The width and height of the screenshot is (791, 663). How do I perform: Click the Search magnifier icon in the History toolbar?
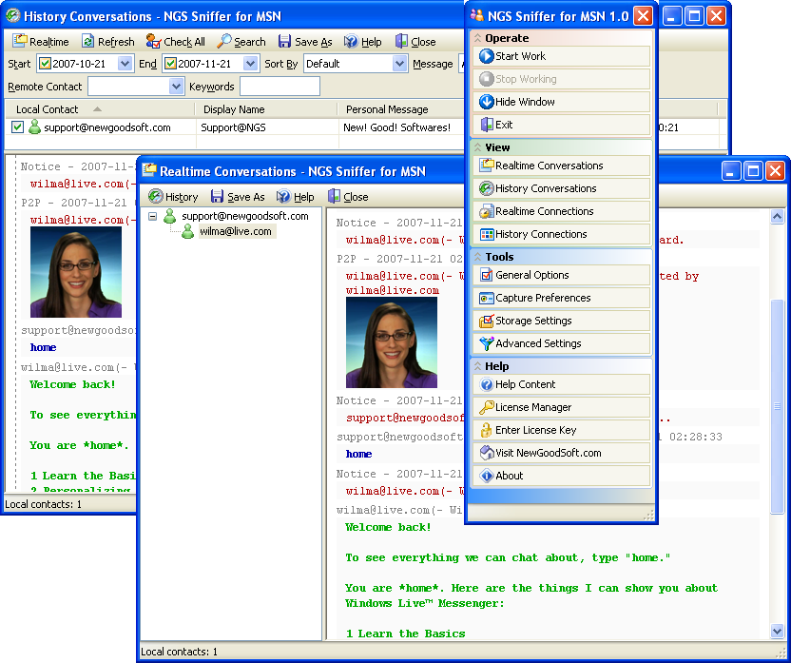coord(224,41)
